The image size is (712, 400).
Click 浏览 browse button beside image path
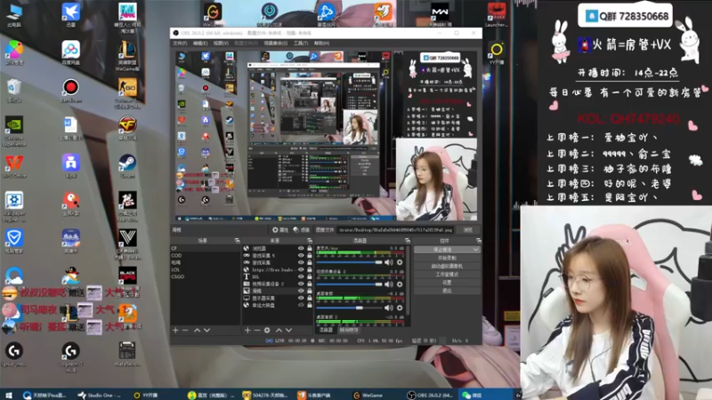(468, 230)
